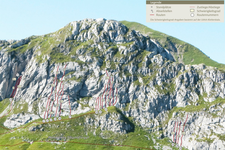
Task: Click the UIAA-Kletterskala note in legend
Action: coord(185,20)
